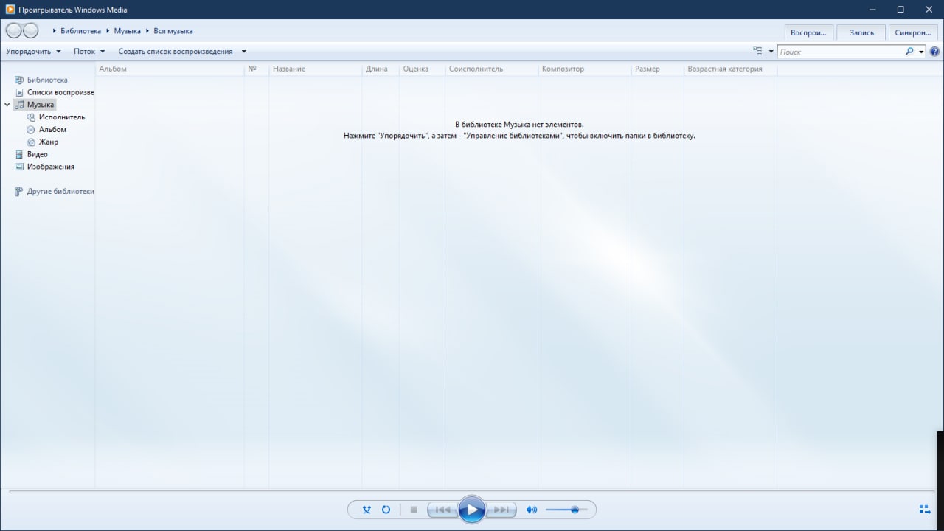Click the Библиотека sidebar icon
944x531 pixels.
(x=20, y=80)
